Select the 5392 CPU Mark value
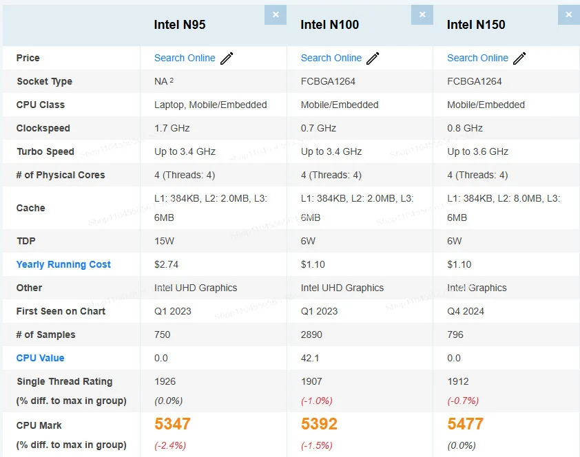580x457 pixels. (319, 424)
